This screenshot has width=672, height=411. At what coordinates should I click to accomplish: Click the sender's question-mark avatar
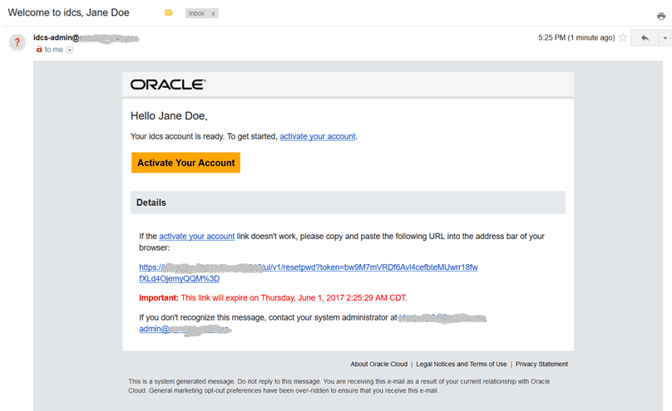[17, 43]
